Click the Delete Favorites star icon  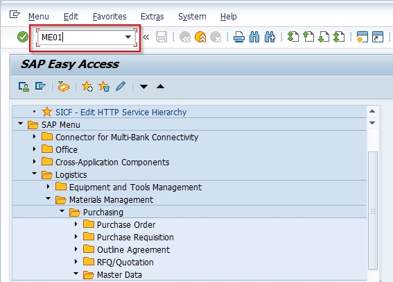point(104,86)
